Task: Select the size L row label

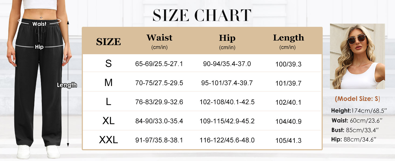Action: (108, 102)
